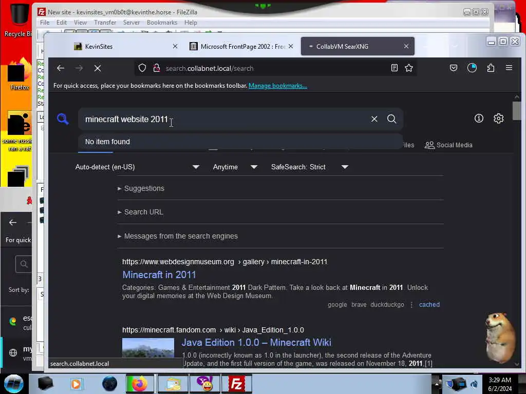
Task: Open webdesignmuseum.org result URL
Action: click(224, 262)
